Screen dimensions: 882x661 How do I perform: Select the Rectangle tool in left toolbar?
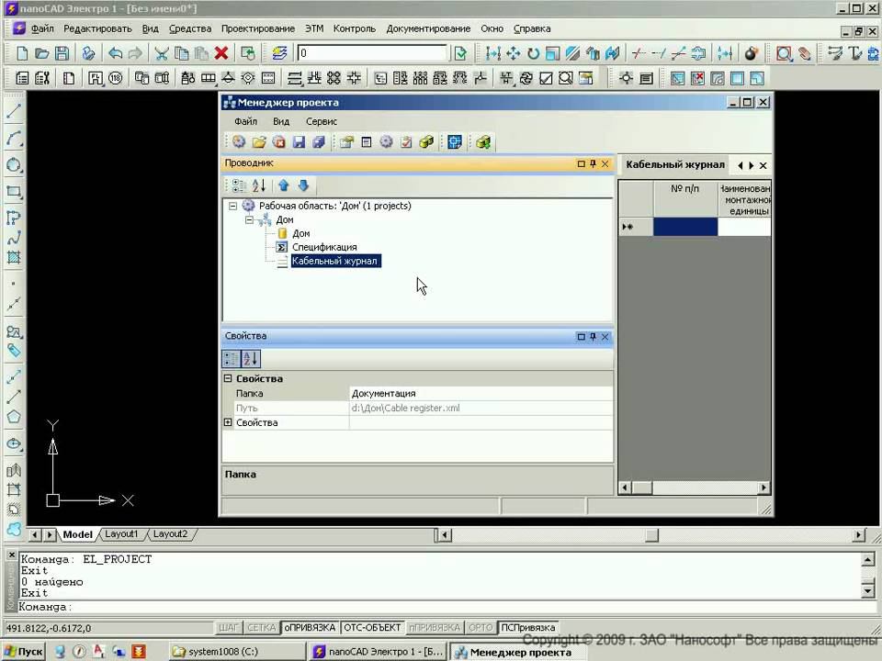tap(14, 192)
